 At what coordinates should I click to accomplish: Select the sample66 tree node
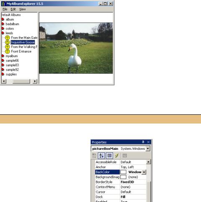pos(12,61)
